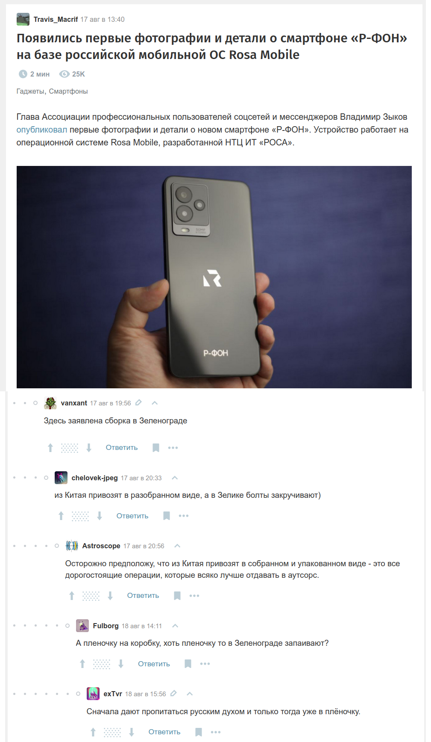Downvote Fulborg's comment
Screen dimensions: 431x742
(x=121, y=664)
